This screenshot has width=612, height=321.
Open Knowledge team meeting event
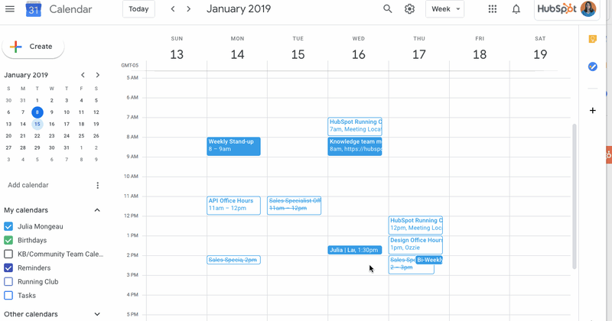(355, 146)
